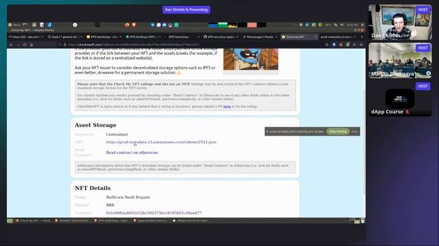Click the browser reload button
Screen dimensions: 439x246
pyautogui.click(x=25, y=44)
